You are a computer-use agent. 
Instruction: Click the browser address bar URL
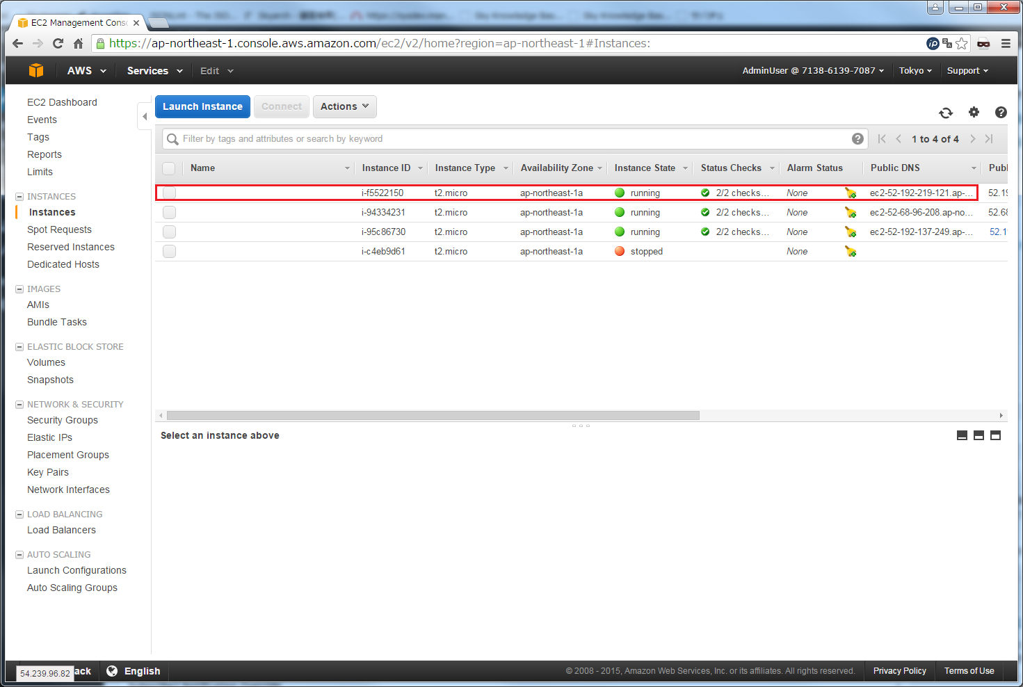pos(380,43)
